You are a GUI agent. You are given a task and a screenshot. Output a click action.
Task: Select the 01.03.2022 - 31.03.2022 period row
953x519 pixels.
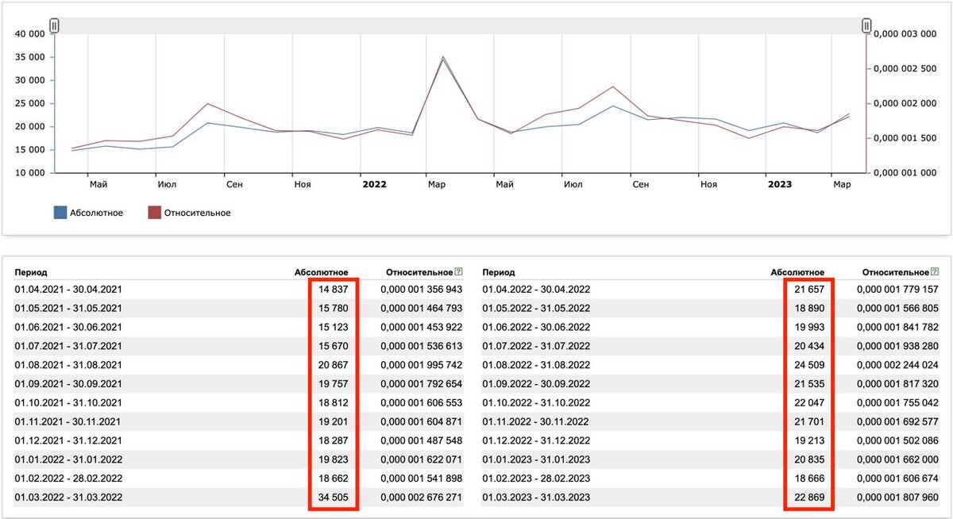coord(238,498)
